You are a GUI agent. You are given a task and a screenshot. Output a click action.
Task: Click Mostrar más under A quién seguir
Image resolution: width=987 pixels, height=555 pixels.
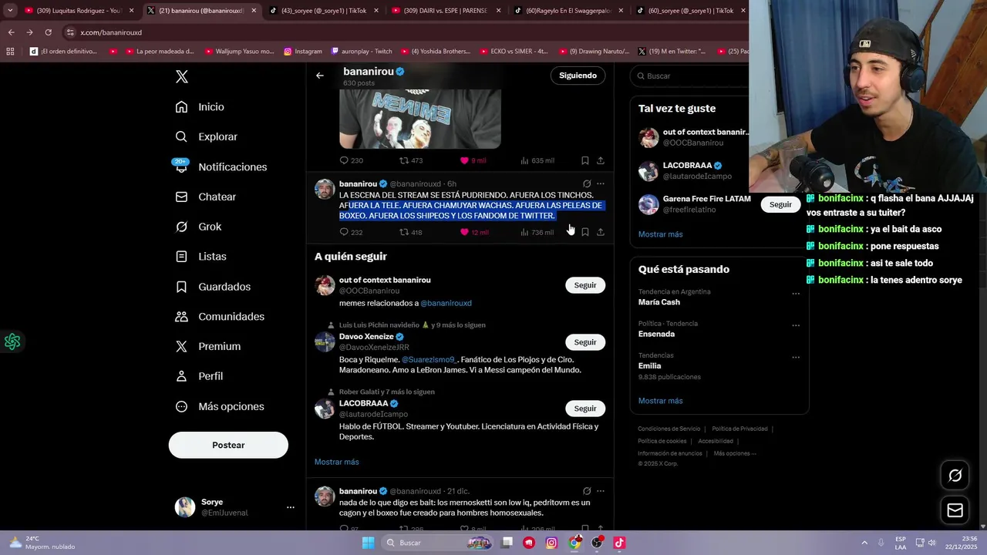(337, 462)
